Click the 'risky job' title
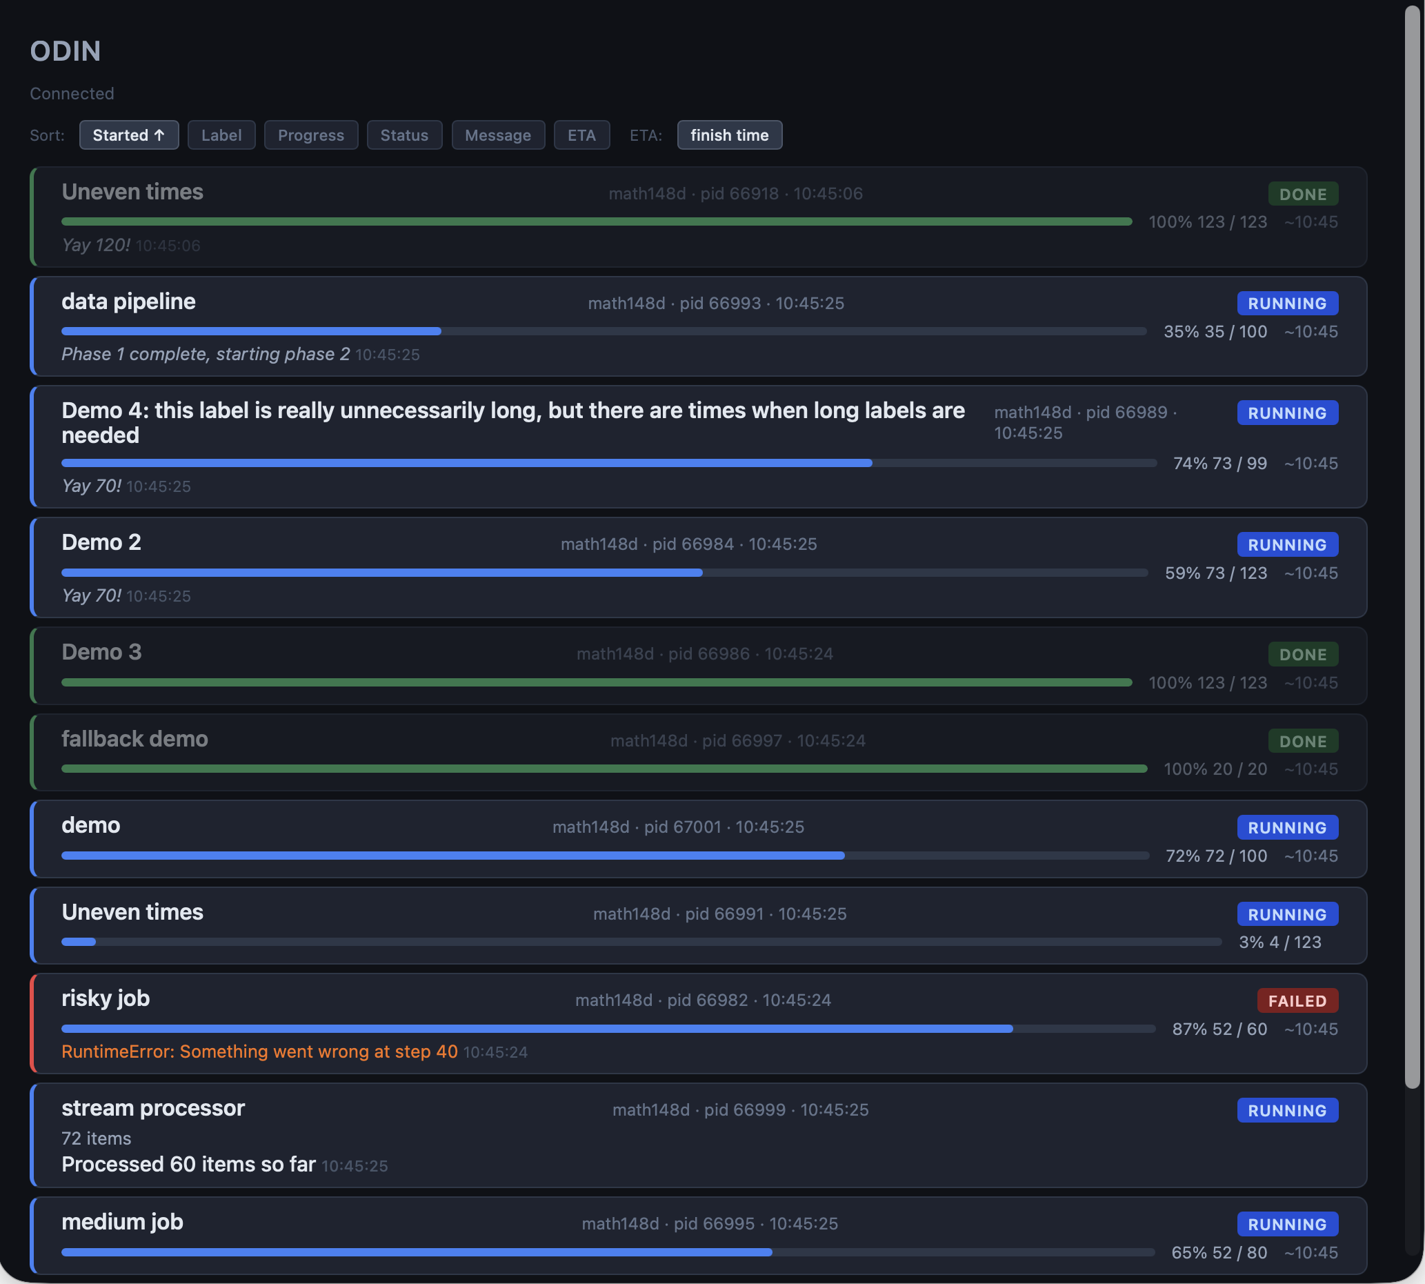Viewport: 1425px width, 1284px height. pyautogui.click(x=106, y=998)
